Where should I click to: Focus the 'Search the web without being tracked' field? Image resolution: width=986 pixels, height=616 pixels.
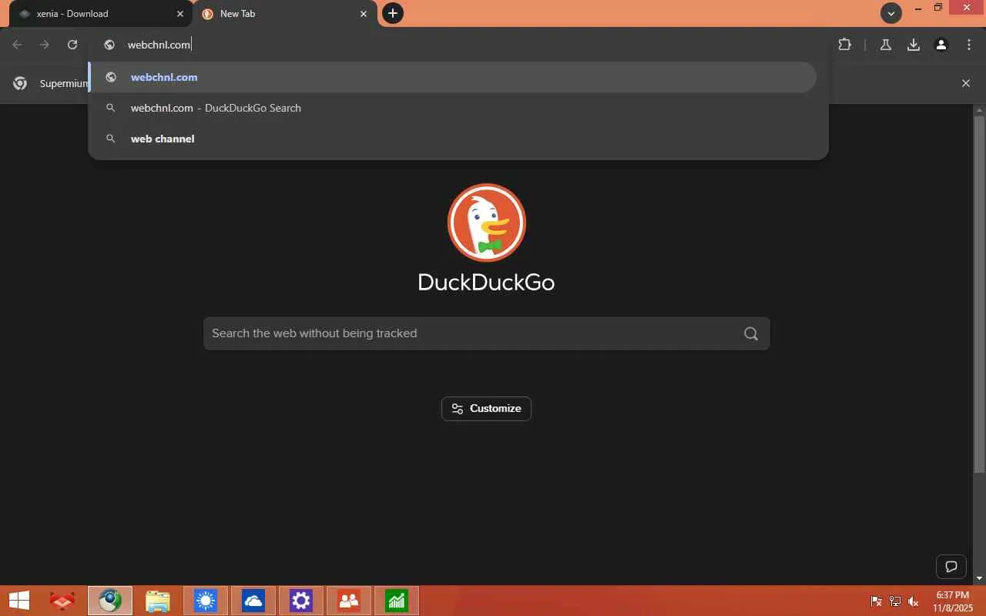(486, 333)
